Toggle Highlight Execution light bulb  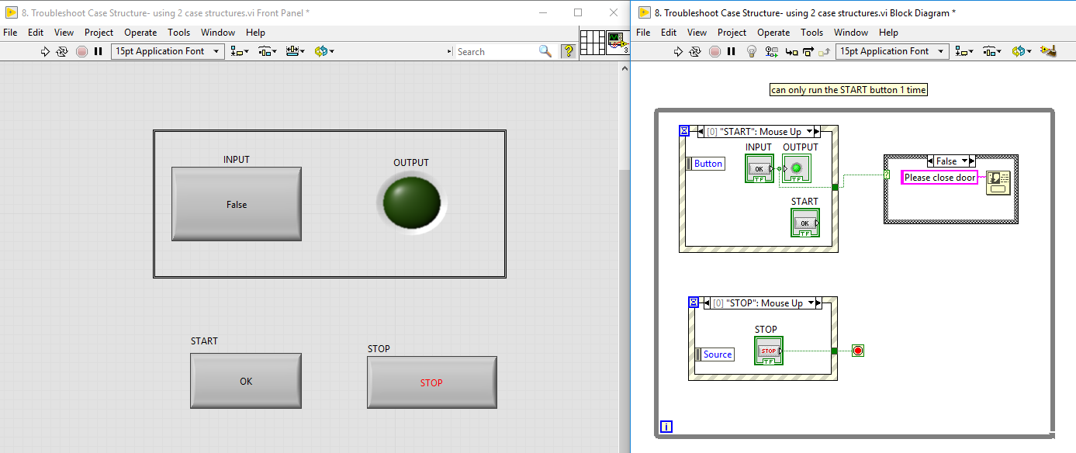pyautogui.click(x=751, y=51)
